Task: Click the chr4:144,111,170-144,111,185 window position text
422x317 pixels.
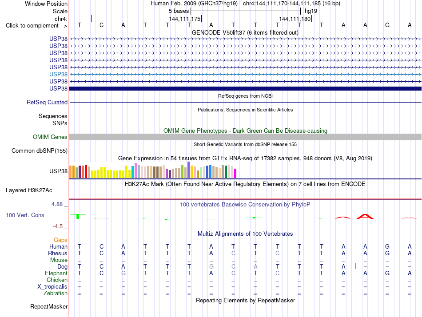Action: click(291, 4)
